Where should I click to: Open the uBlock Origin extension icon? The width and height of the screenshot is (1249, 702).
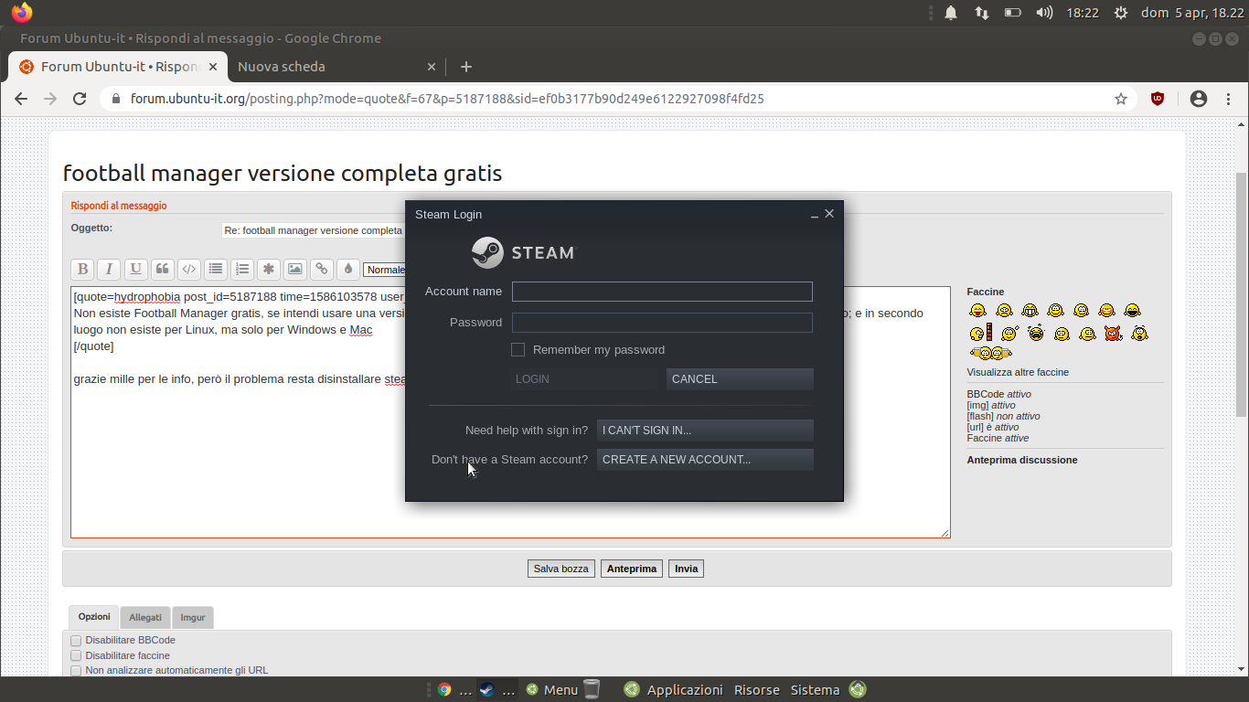1158,99
